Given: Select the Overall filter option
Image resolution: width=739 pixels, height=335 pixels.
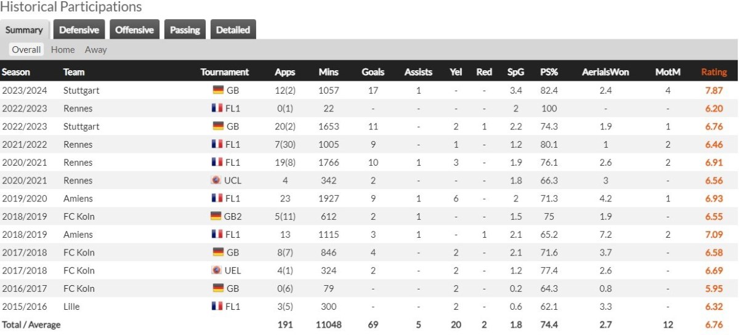Looking at the screenshot, I should click(x=26, y=50).
